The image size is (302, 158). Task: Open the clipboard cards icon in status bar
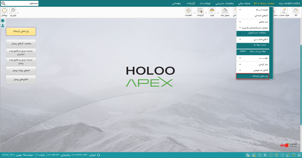[x=248, y=155]
